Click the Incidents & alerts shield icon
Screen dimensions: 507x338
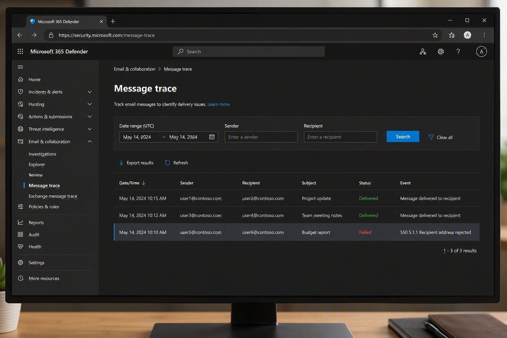coord(20,92)
